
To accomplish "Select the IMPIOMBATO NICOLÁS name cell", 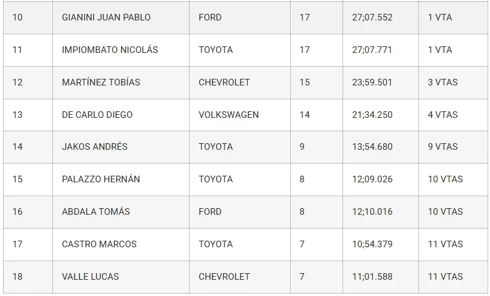I will point(110,50).
